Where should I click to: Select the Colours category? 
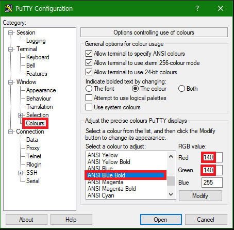[x=35, y=123]
